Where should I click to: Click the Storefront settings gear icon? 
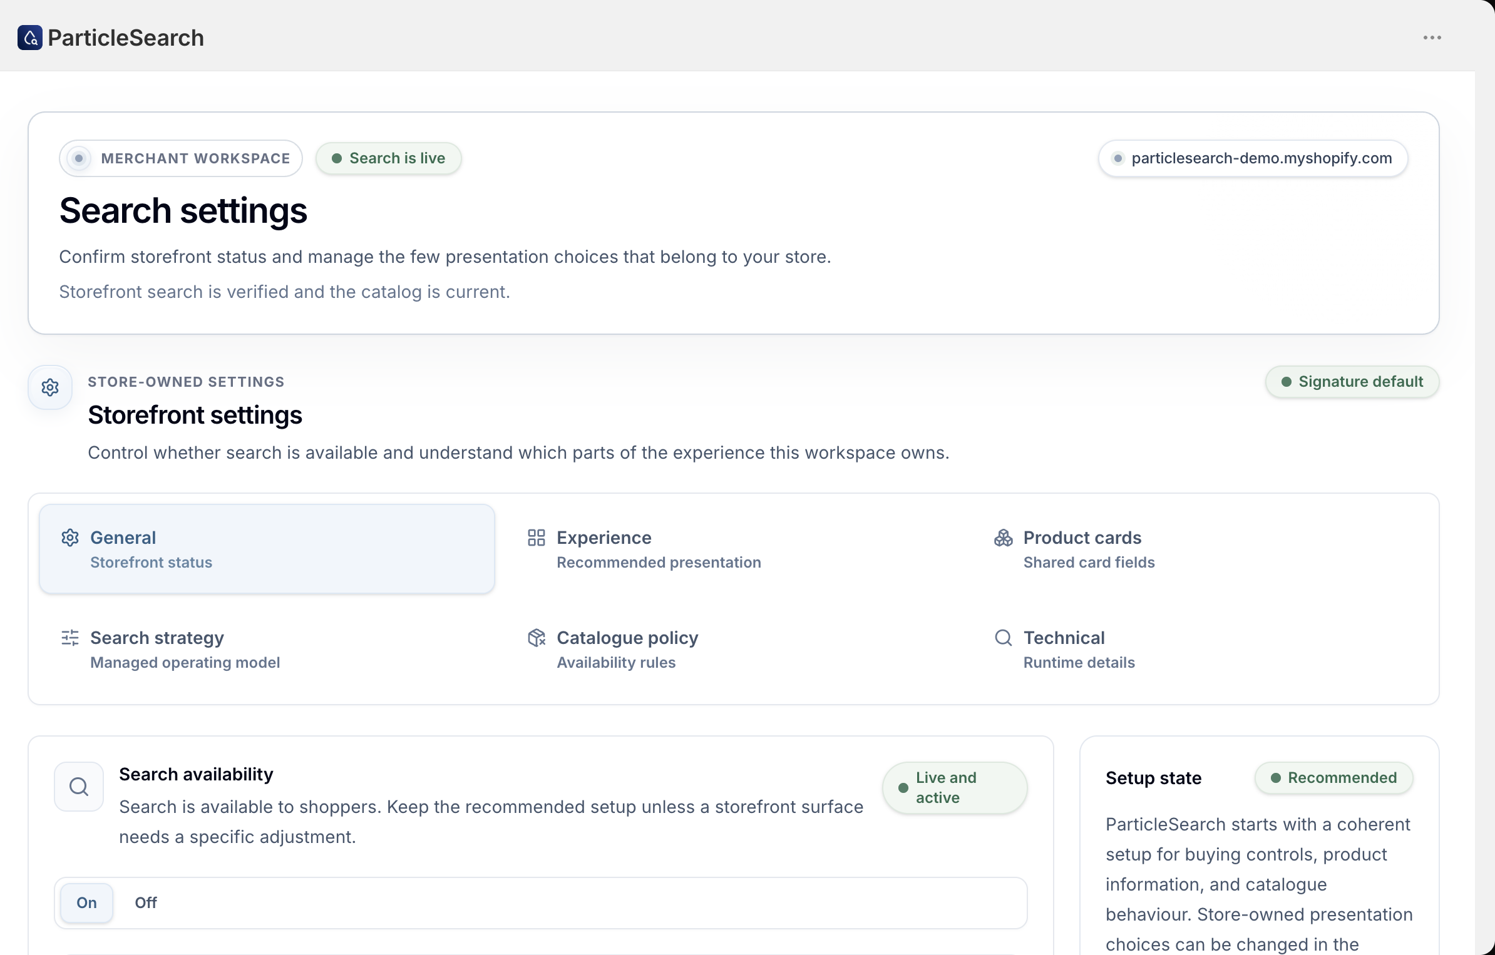50,387
